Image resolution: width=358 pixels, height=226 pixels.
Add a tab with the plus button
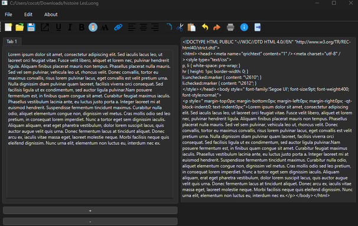(x=90, y=211)
